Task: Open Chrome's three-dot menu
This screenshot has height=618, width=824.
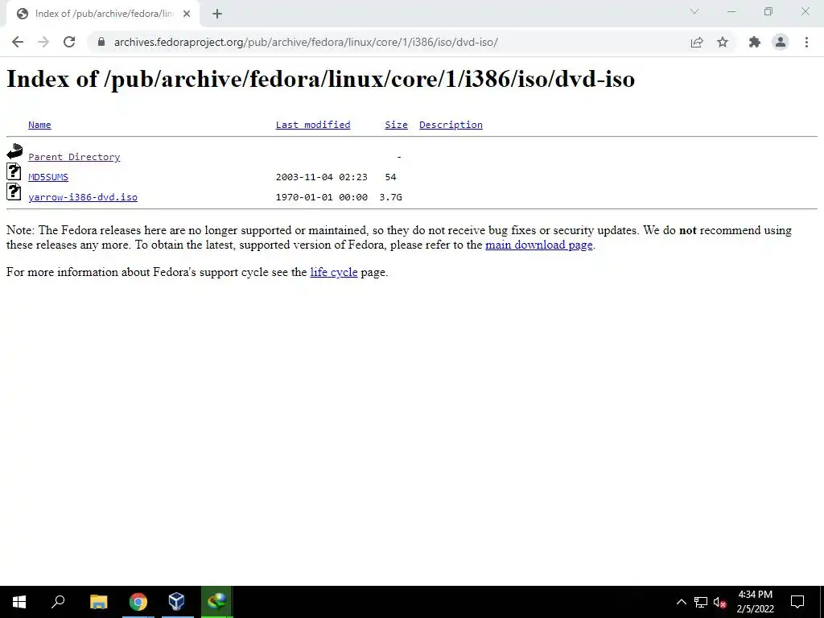Action: (x=806, y=42)
